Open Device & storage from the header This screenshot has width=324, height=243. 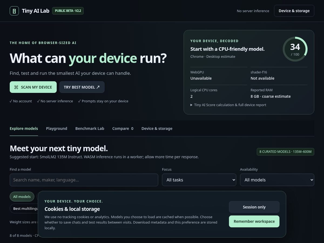click(x=294, y=11)
